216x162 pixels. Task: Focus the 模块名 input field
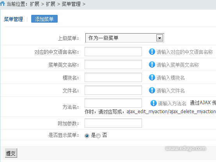click(x=113, y=77)
